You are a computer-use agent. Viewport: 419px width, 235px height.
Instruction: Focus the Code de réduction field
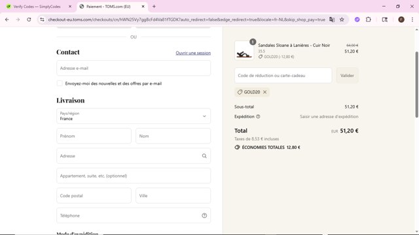pyautogui.click(x=283, y=76)
